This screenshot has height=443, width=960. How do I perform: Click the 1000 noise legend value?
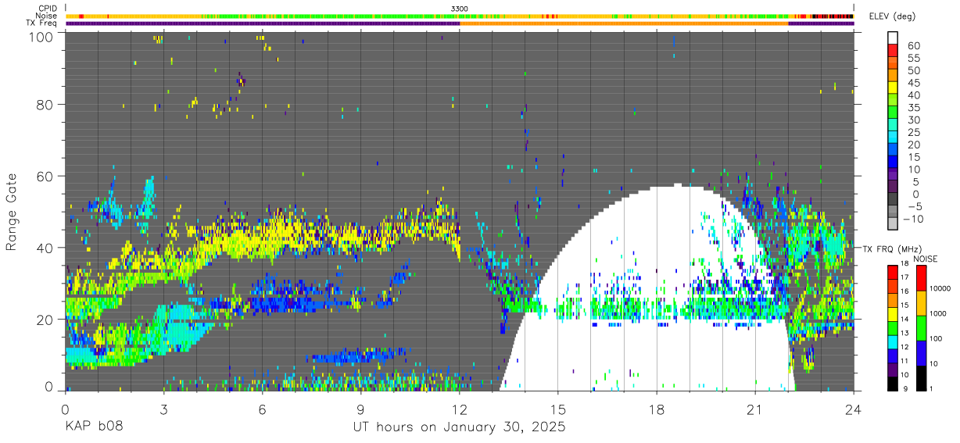click(x=940, y=314)
